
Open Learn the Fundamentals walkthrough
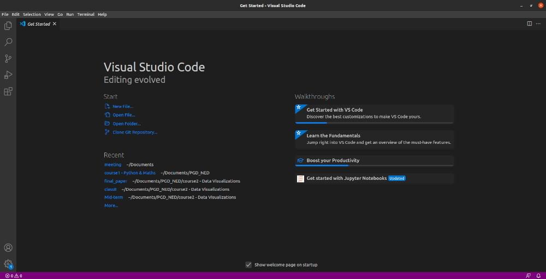(375, 139)
